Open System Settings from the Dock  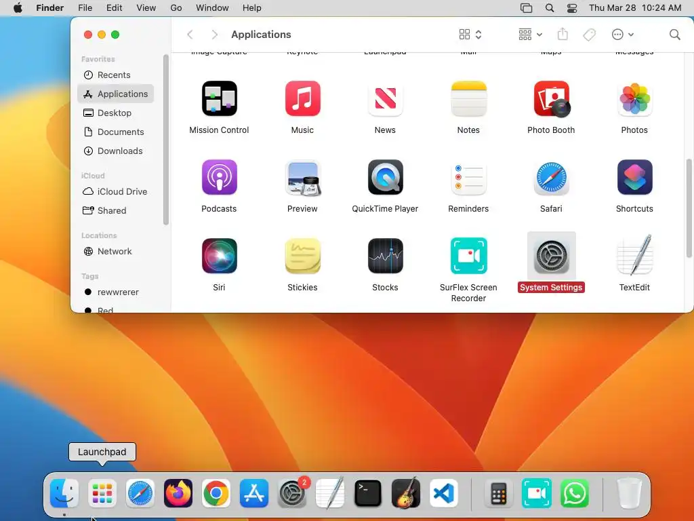click(x=292, y=493)
